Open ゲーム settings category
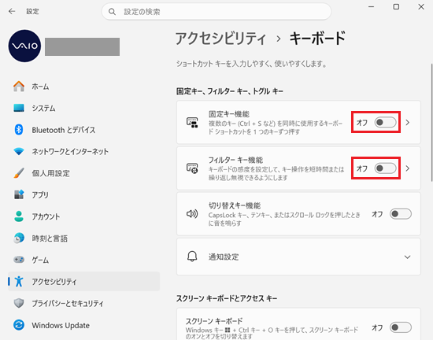 tap(83, 260)
